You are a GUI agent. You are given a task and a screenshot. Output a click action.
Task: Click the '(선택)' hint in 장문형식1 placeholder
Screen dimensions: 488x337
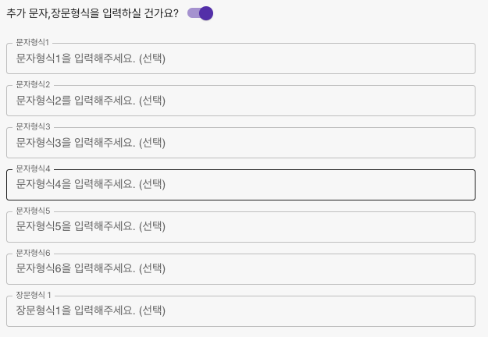151,311
